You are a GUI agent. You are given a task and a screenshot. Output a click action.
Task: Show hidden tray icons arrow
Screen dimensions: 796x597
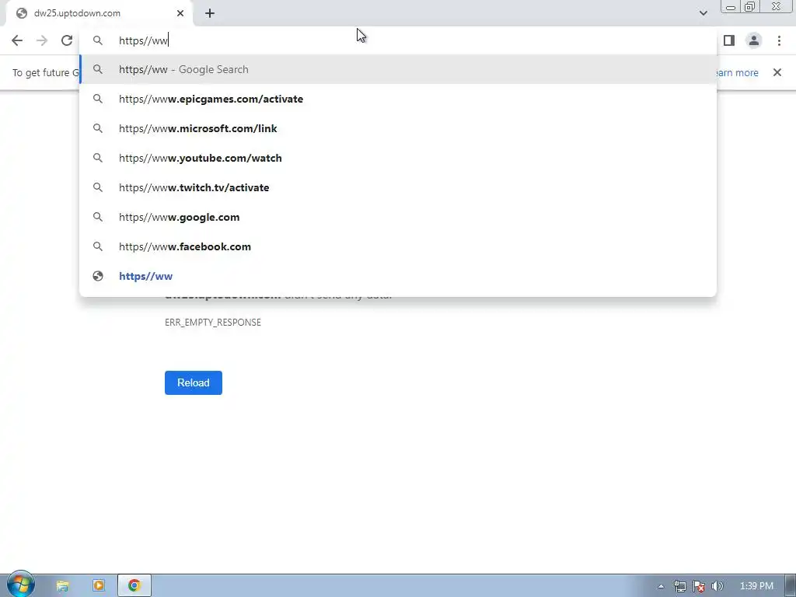(x=661, y=586)
